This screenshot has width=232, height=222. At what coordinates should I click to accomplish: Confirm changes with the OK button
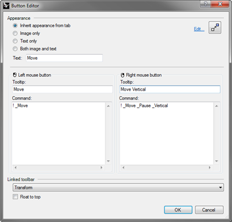178,210
